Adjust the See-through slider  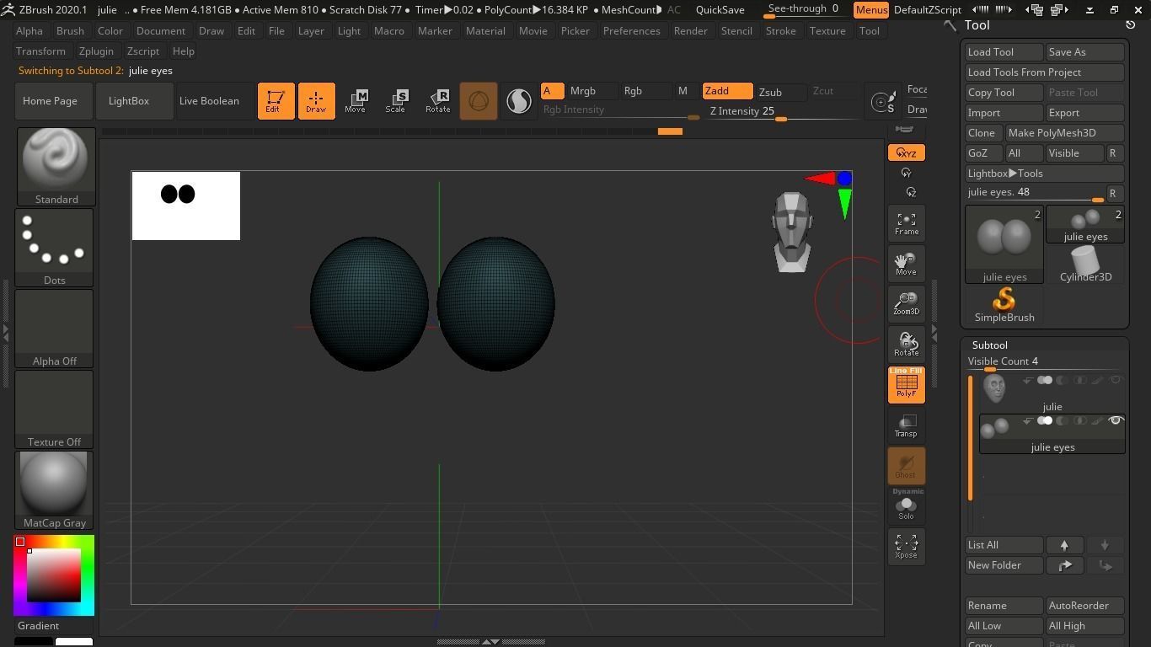(803, 10)
